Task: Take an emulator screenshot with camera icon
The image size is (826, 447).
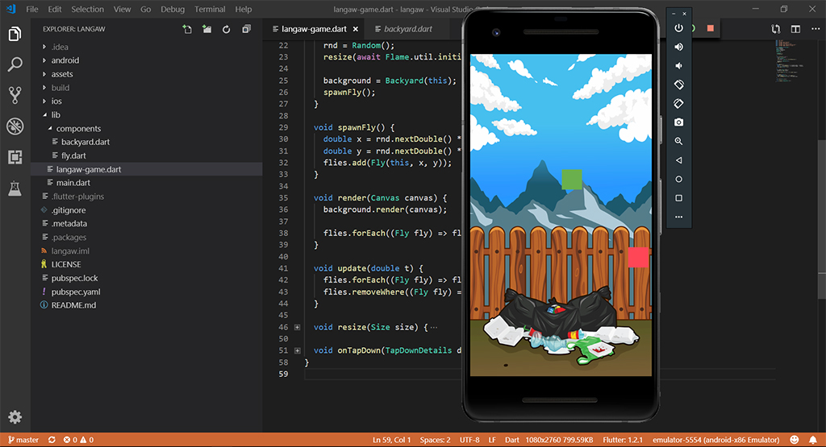Action: 678,122
